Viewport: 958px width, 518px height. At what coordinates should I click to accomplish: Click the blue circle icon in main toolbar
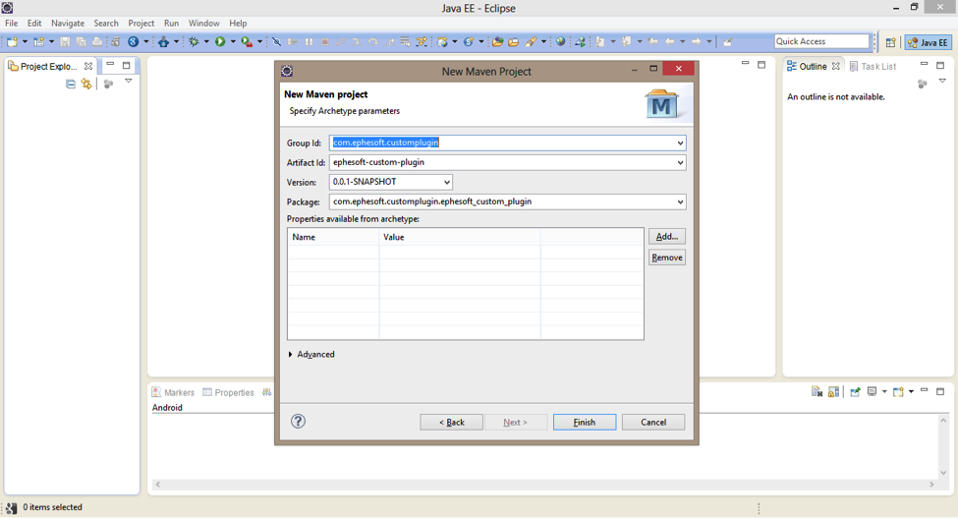[x=133, y=41]
